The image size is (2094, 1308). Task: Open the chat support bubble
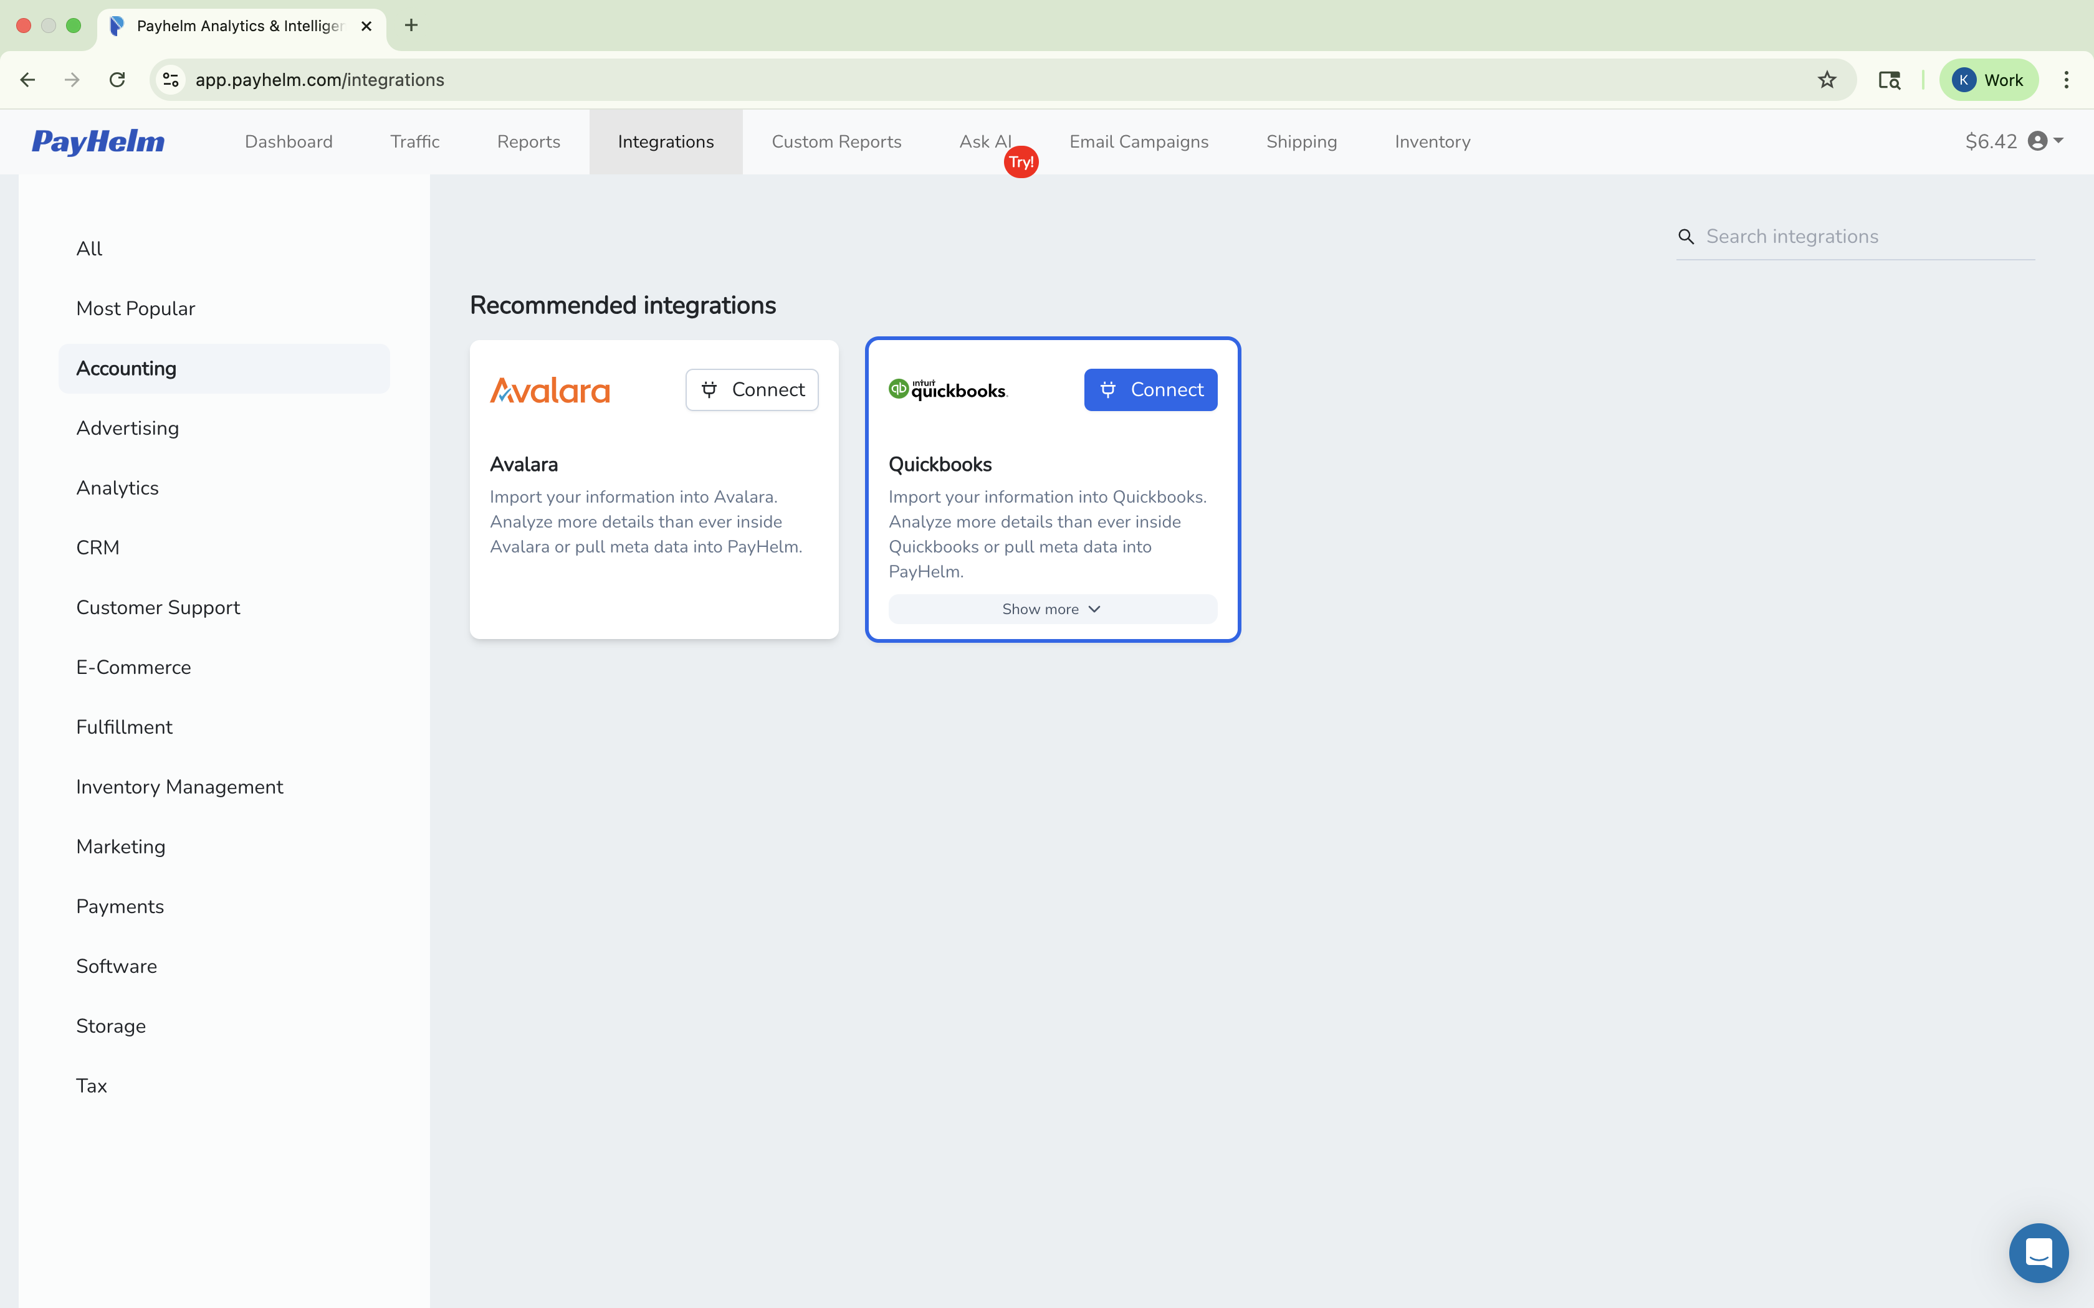pos(2039,1252)
